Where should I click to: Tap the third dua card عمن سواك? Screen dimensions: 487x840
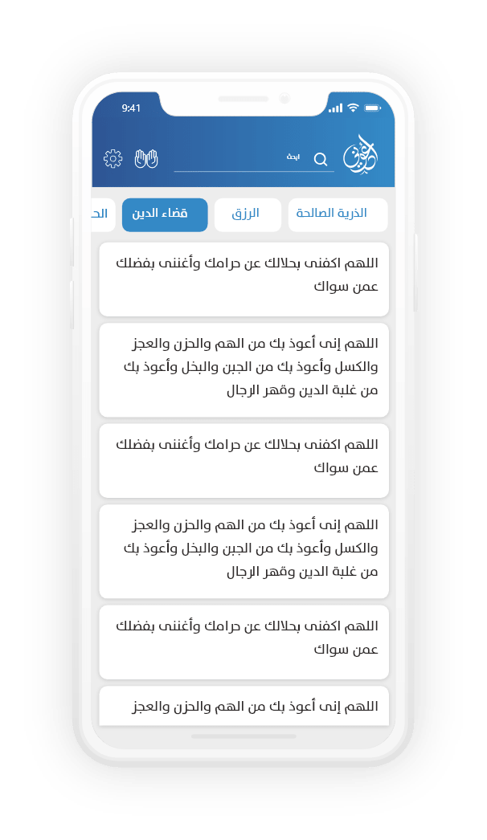pyautogui.click(x=243, y=459)
